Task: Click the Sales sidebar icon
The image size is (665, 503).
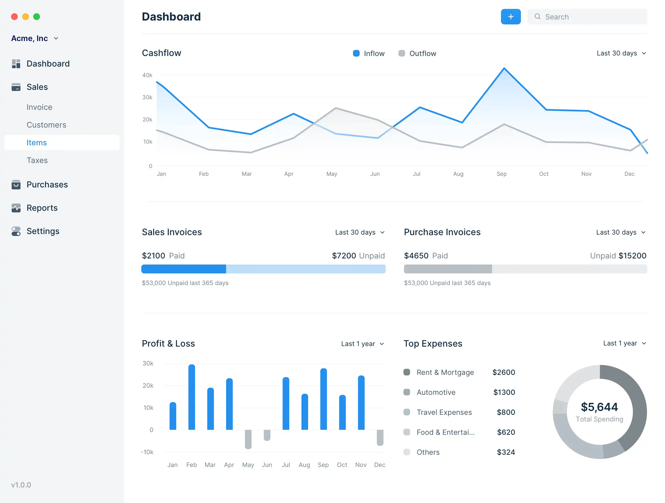Action: click(x=16, y=87)
